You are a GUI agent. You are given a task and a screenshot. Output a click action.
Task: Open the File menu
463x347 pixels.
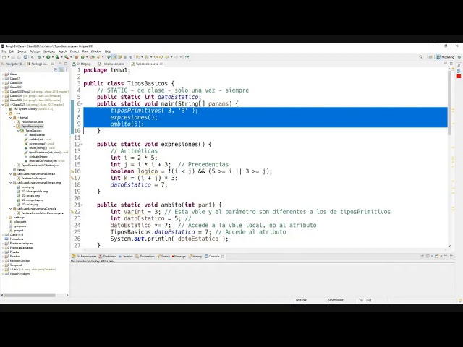[4, 51]
